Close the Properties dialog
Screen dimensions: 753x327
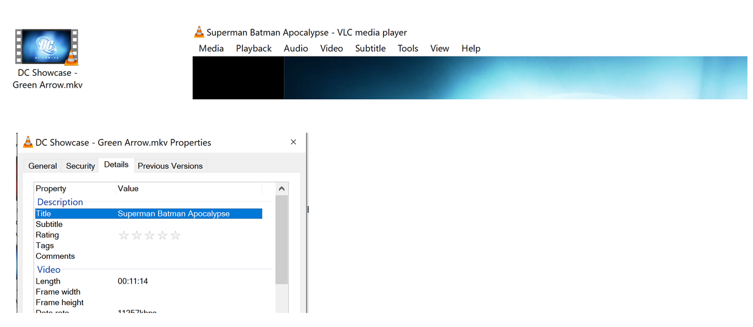coord(294,142)
